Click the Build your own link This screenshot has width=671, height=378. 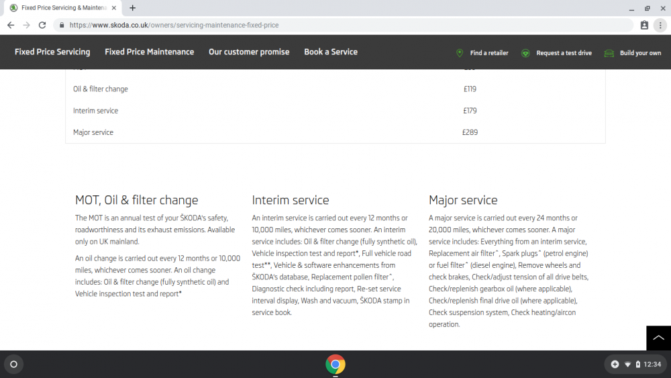point(640,53)
